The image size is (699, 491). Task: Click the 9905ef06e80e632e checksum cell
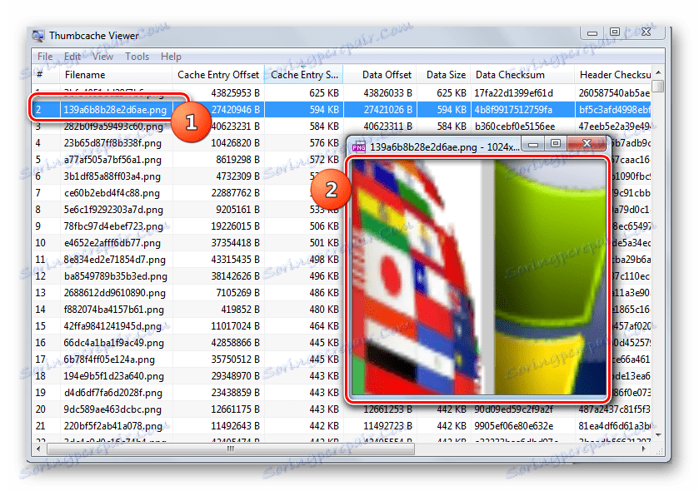513,426
